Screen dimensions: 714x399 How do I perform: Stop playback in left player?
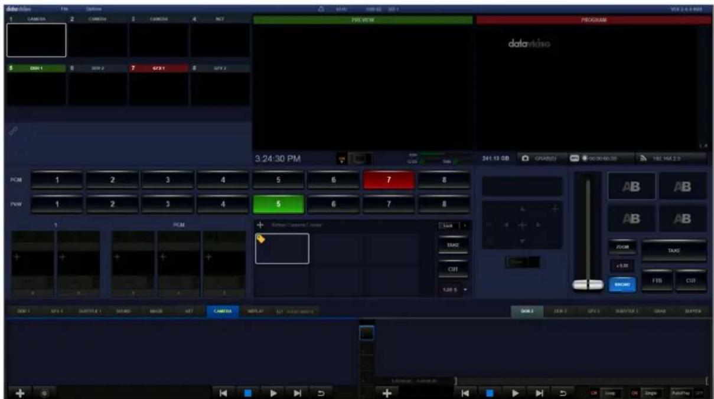tap(249, 392)
